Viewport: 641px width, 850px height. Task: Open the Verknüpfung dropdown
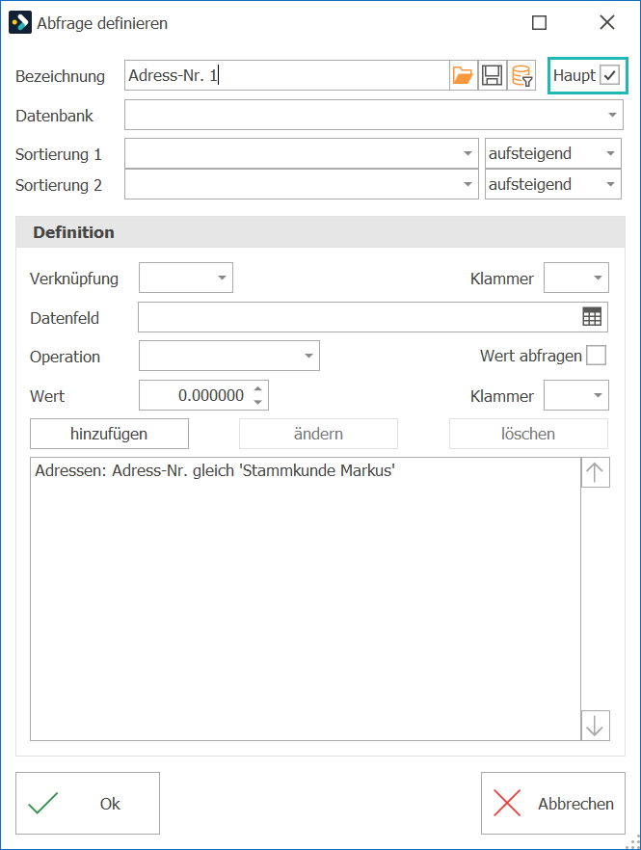coord(186,278)
